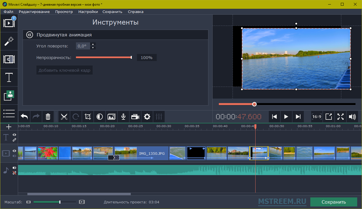362x209 pixels.
Task: Open the More tools list icon
Action: (x=9, y=114)
